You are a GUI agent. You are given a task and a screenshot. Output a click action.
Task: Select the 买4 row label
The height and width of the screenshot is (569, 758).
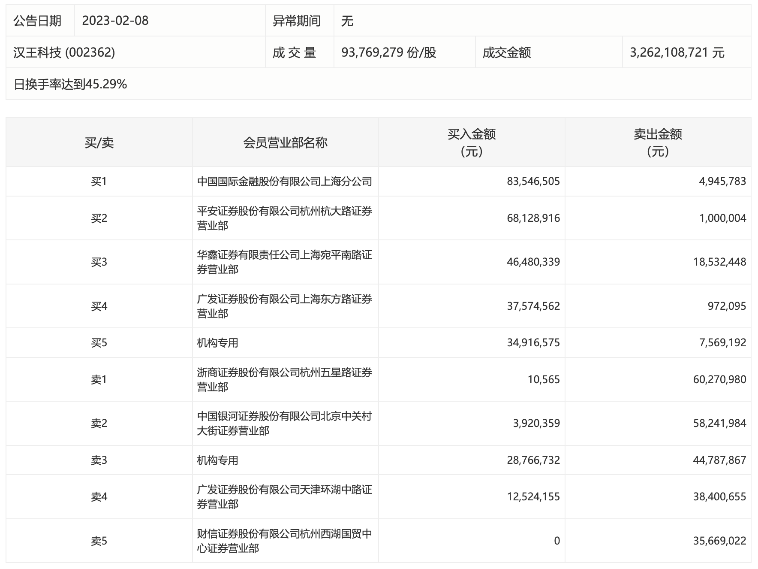coord(99,306)
